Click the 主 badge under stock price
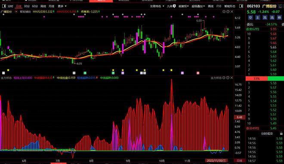Screen dimensions: 284x164 click(x=258, y=18)
